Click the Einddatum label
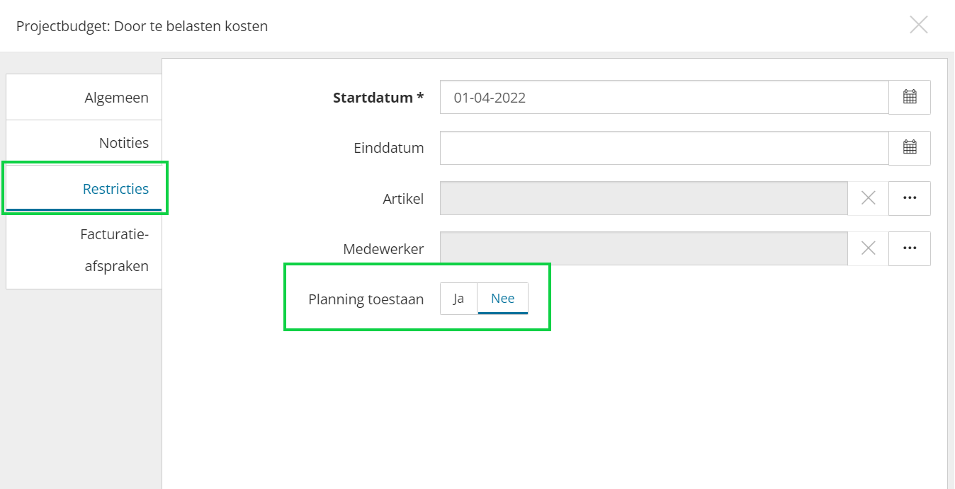 point(388,148)
